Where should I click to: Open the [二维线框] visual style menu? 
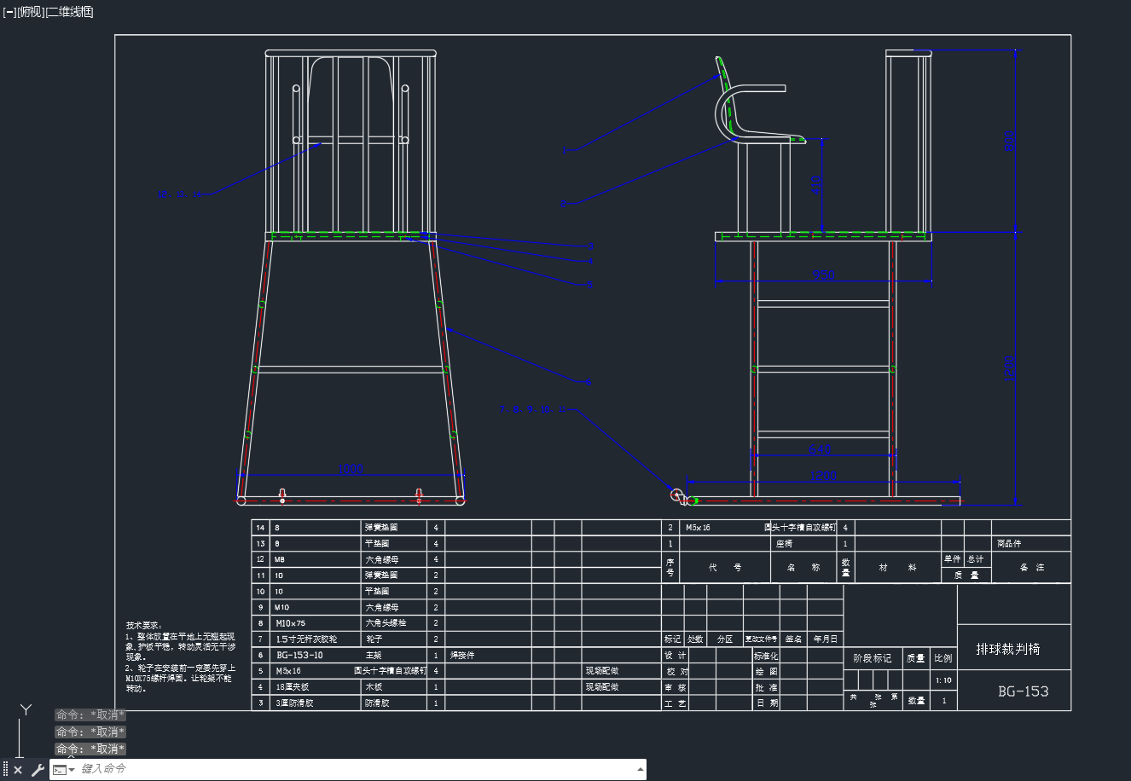coord(69,12)
